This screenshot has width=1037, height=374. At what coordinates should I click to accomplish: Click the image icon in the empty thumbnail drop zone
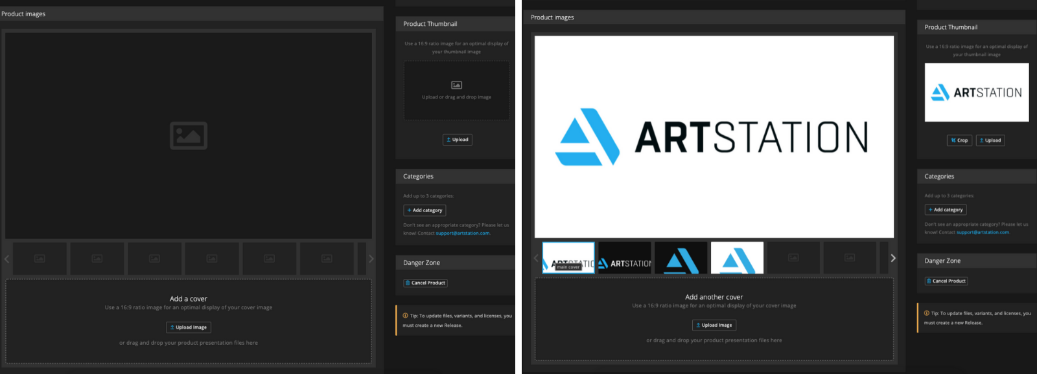pos(456,85)
